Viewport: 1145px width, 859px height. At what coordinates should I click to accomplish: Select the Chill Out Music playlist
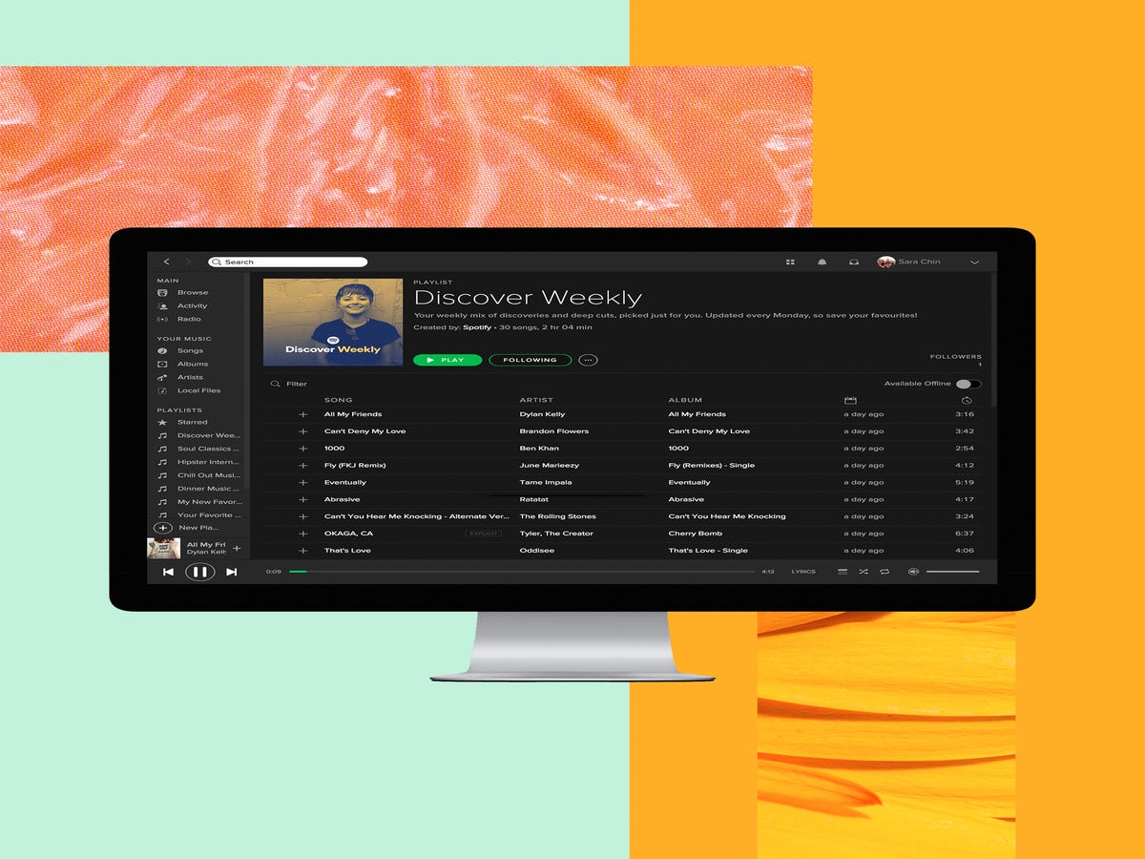click(208, 475)
